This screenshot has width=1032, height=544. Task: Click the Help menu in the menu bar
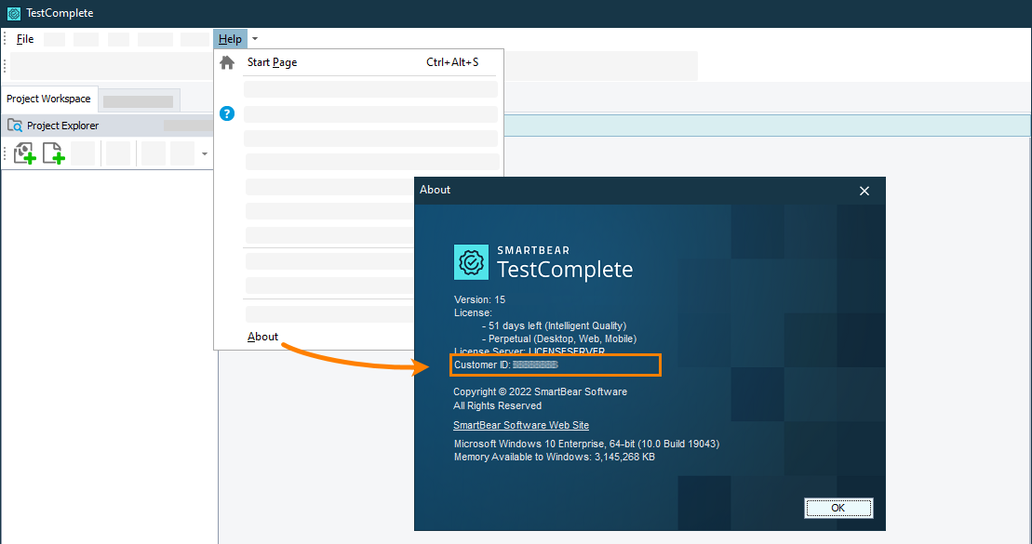pos(230,39)
